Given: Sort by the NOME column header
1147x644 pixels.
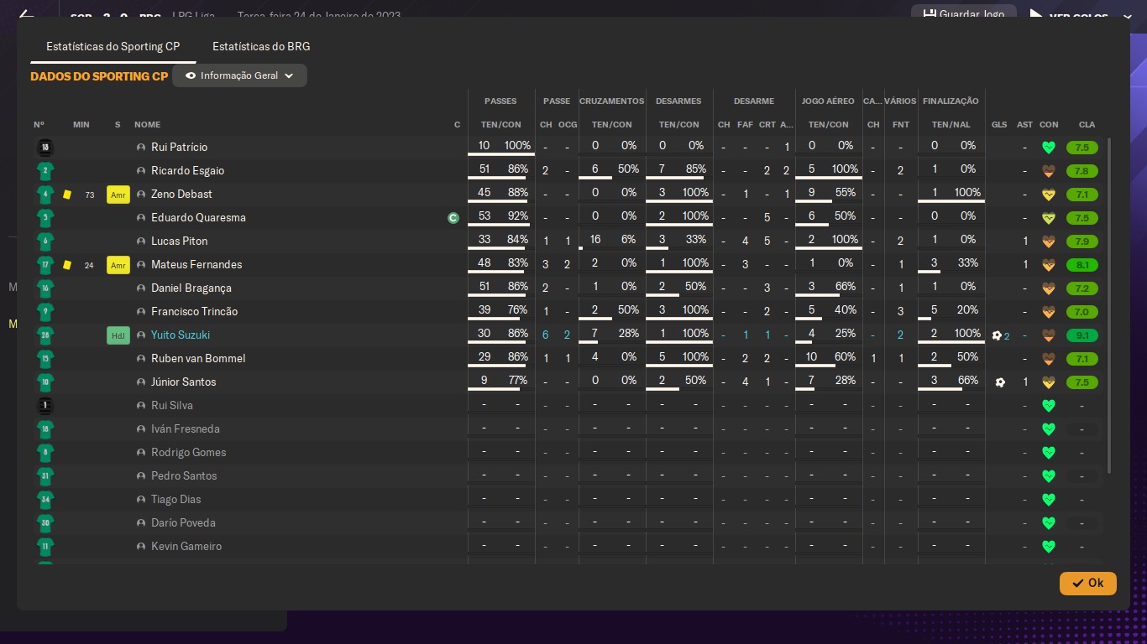Looking at the screenshot, I should (x=147, y=125).
